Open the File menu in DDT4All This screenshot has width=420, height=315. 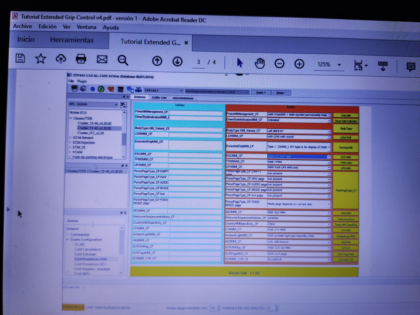click(x=71, y=81)
